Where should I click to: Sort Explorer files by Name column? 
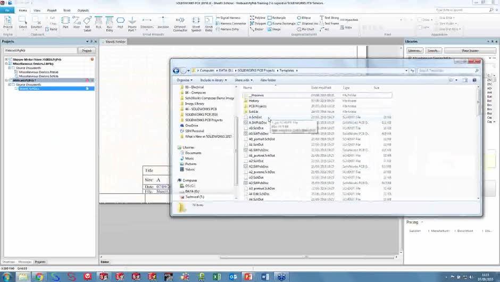pyautogui.click(x=247, y=88)
